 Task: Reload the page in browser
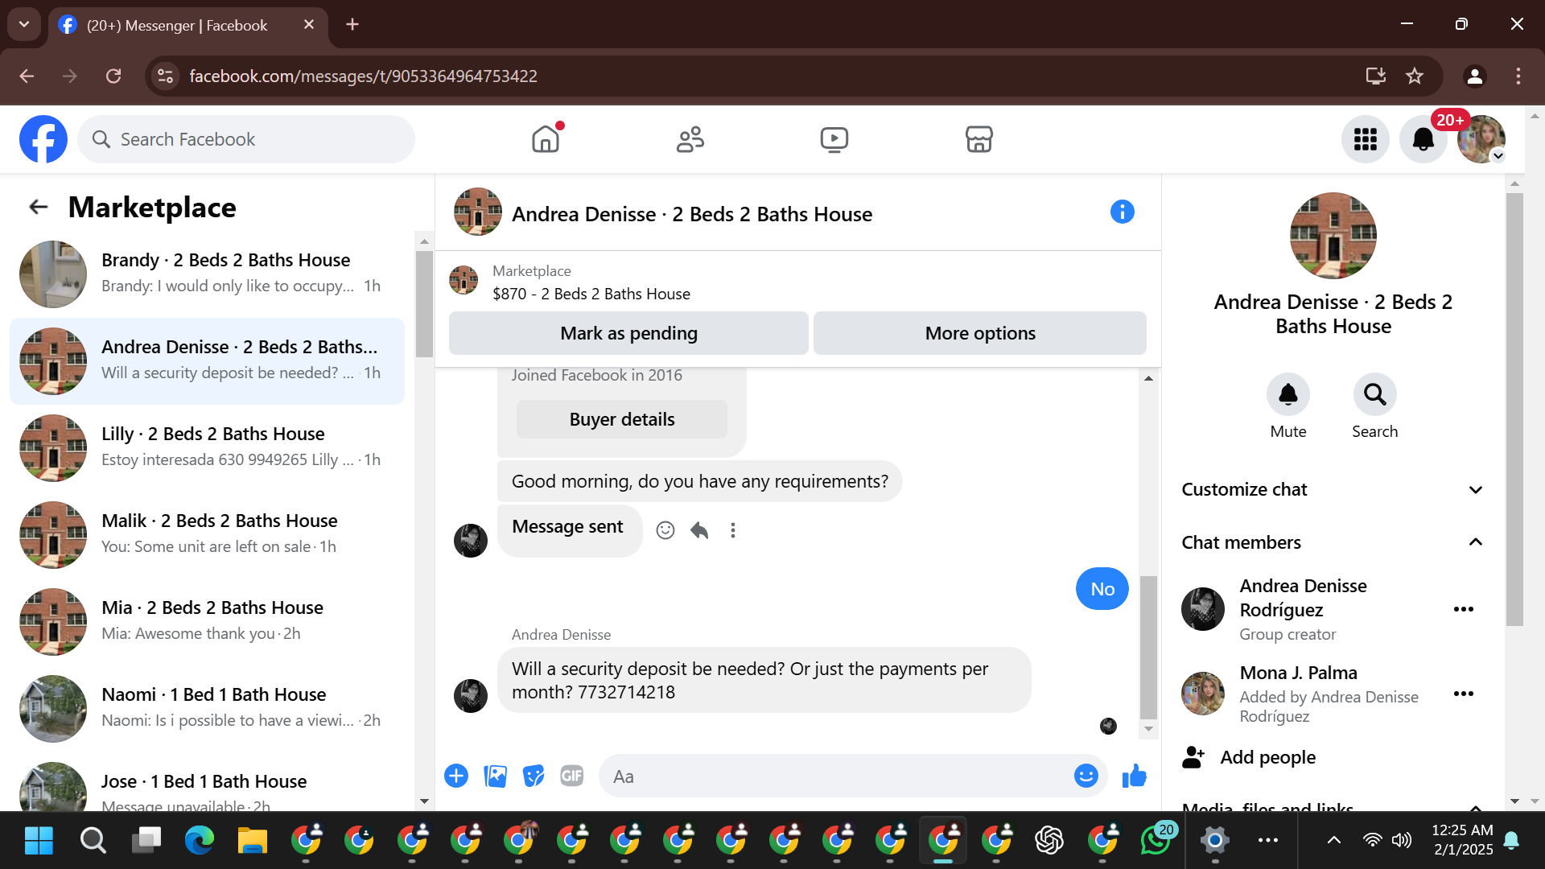113,76
